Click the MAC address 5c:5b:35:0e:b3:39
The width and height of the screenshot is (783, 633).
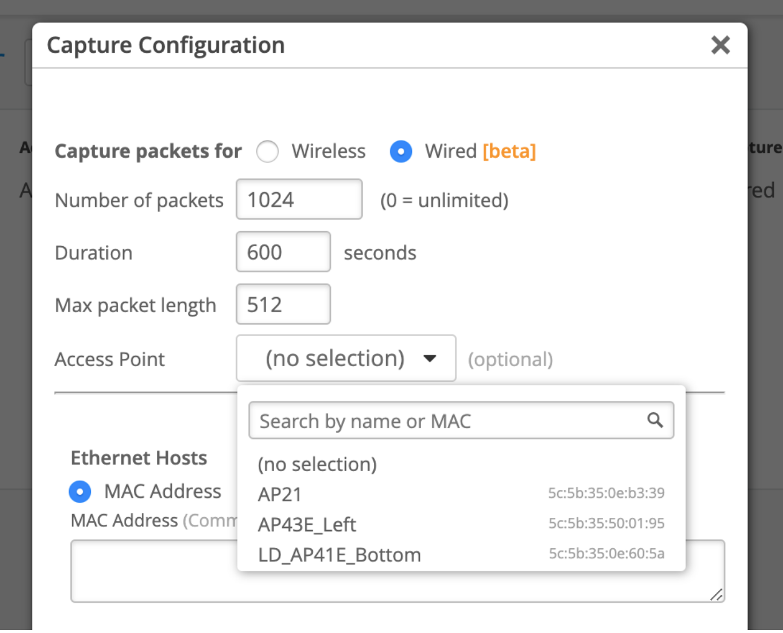[x=606, y=494]
